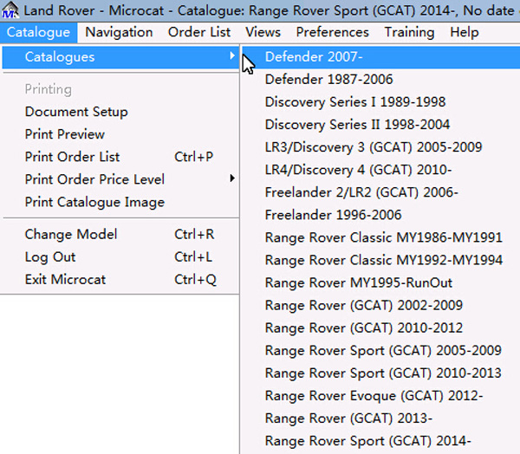Image resolution: width=520 pixels, height=454 pixels.
Task: Select Freelander 2/LR2 (GCAT) 2006-
Action: pos(381,192)
